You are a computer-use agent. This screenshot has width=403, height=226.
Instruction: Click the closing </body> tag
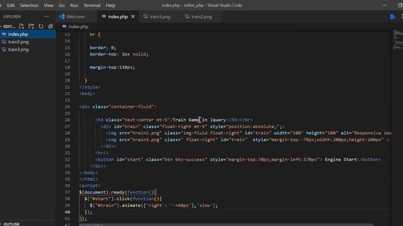click(x=88, y=173)
